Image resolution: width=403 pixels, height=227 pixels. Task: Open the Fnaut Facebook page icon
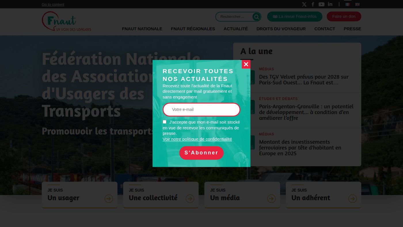pos(313,4)
